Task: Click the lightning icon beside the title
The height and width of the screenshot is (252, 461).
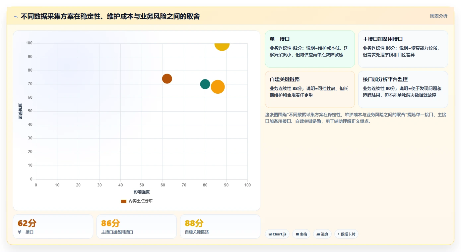Action: (x=16, y=17)
